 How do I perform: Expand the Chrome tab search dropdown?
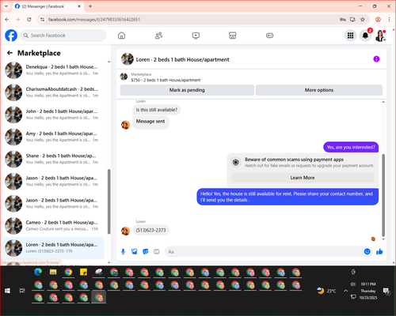point(6,6)
